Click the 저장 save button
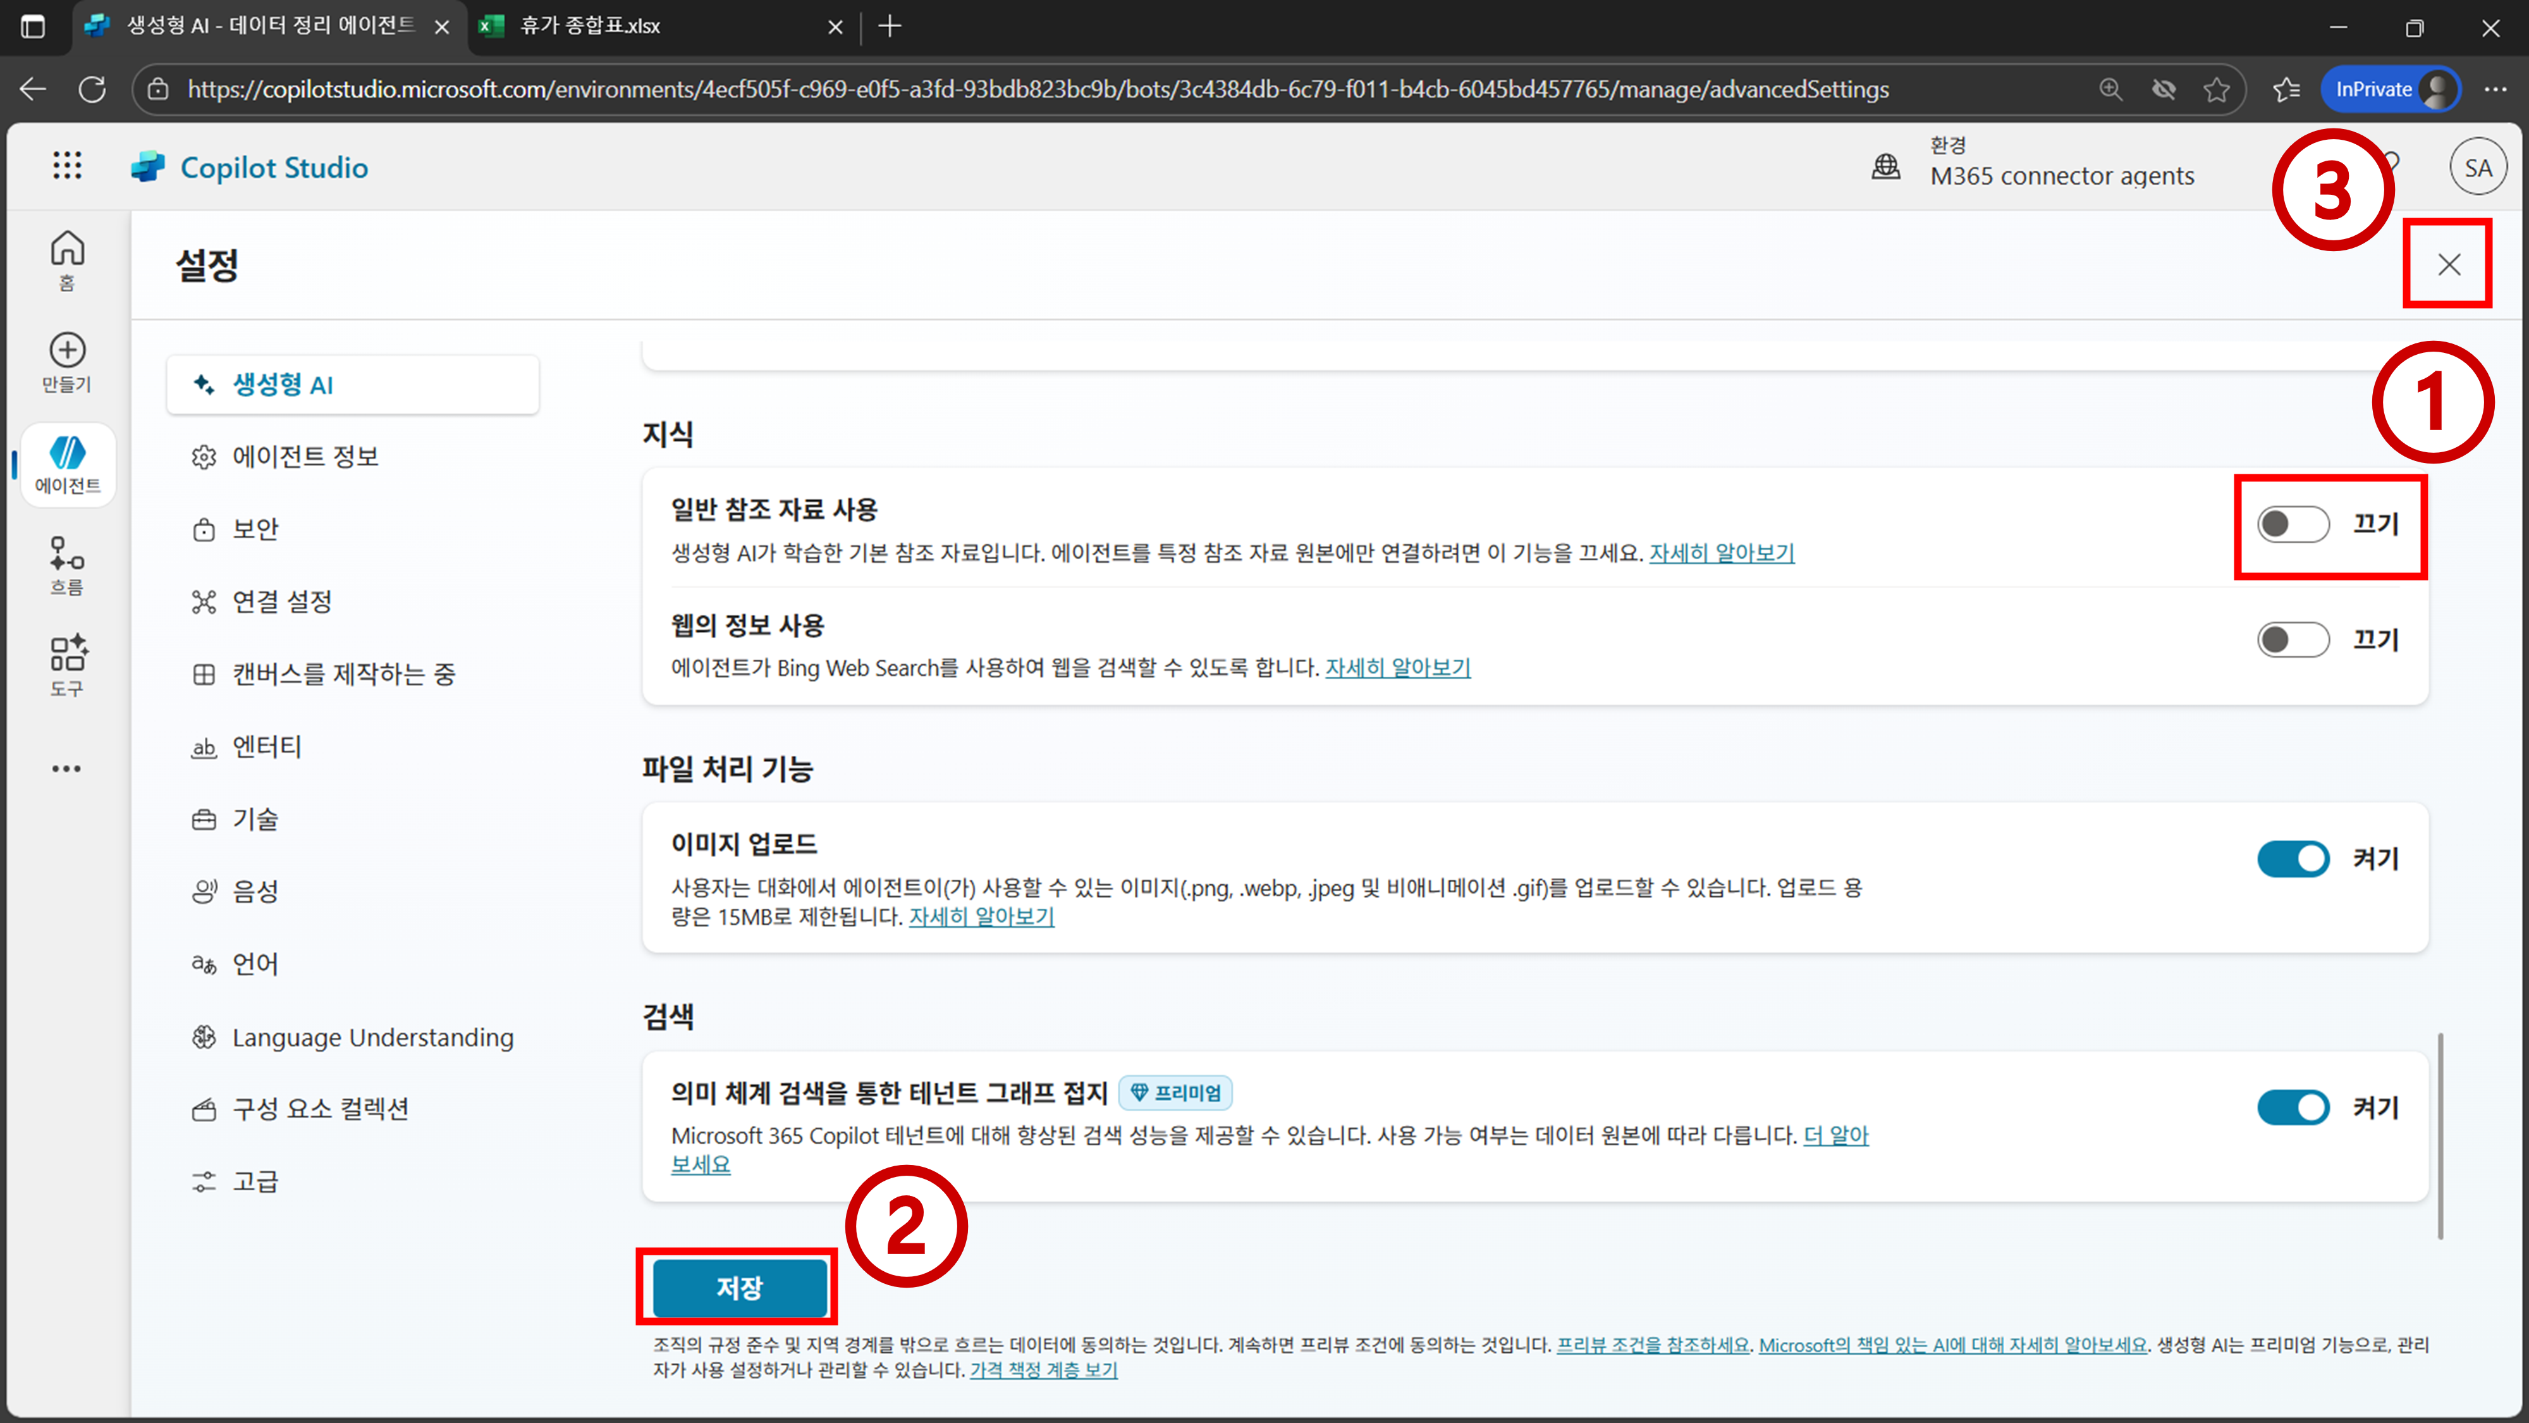This screenshot has height=1423, width=2529. coord(739,1288)
